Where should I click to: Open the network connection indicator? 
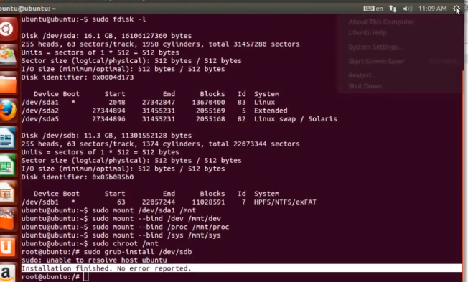click(x=393, y=9)
